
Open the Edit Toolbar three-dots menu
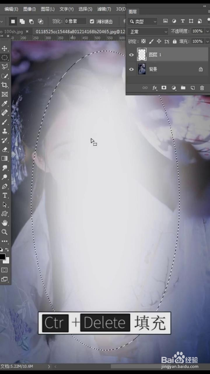[x=5, y=241]
